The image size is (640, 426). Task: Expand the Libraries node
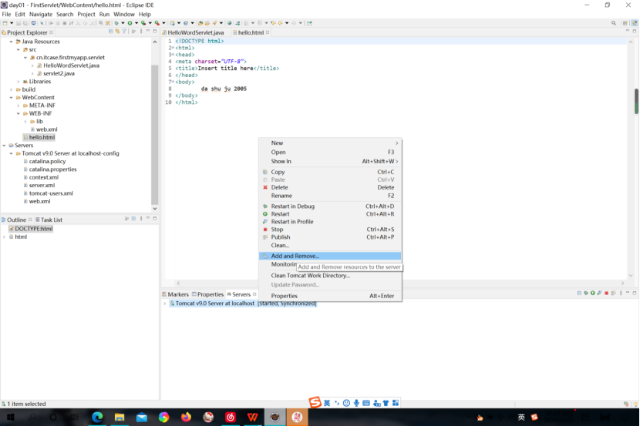(x=19, y=82)
